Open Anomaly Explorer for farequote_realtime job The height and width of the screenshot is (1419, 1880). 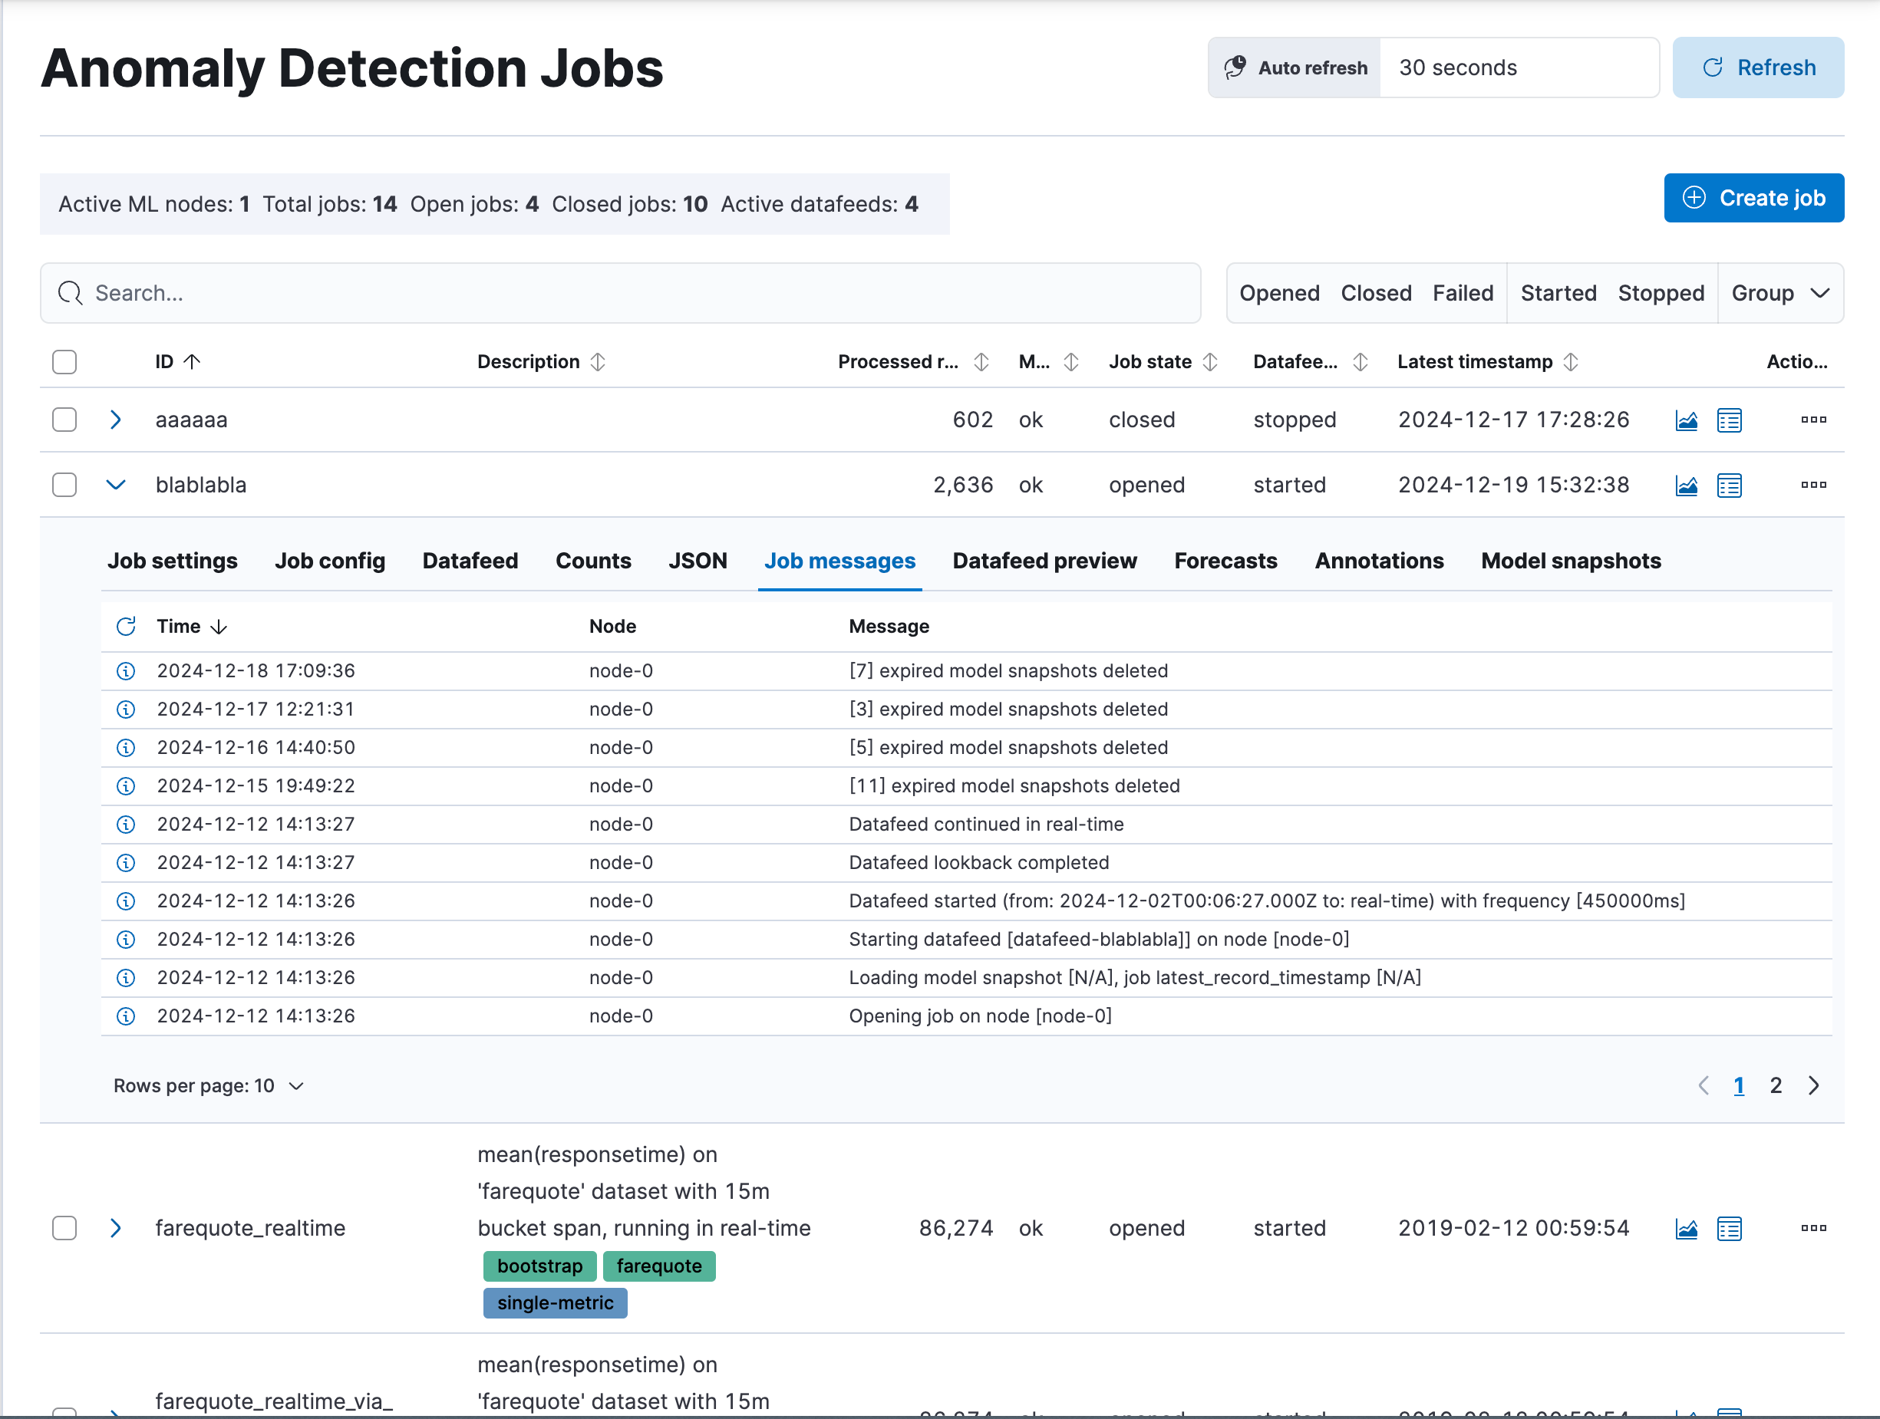pos(1729,1229)
